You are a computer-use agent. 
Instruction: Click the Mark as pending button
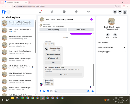coord(53,30)
